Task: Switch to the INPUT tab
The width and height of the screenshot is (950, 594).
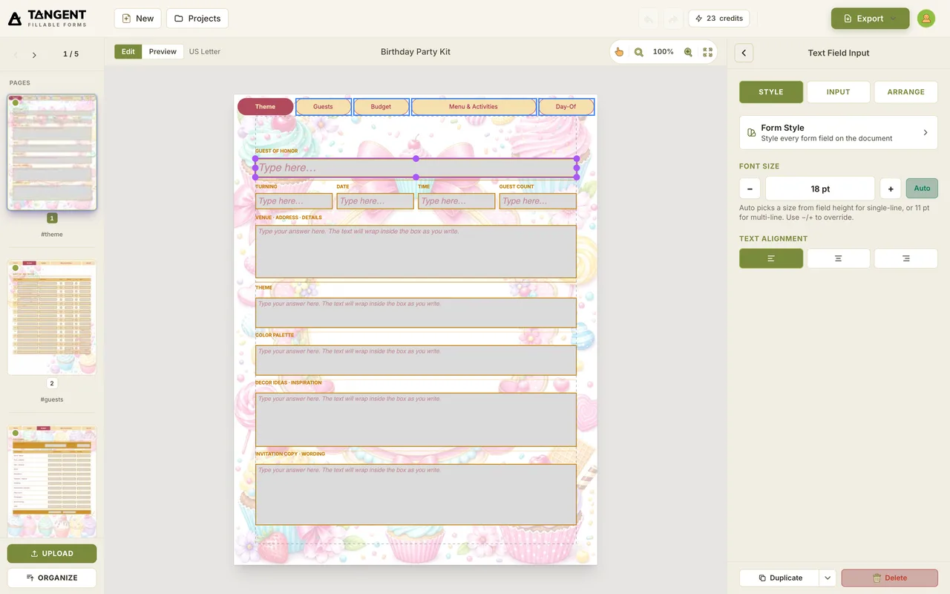Action: coord(839,92)
